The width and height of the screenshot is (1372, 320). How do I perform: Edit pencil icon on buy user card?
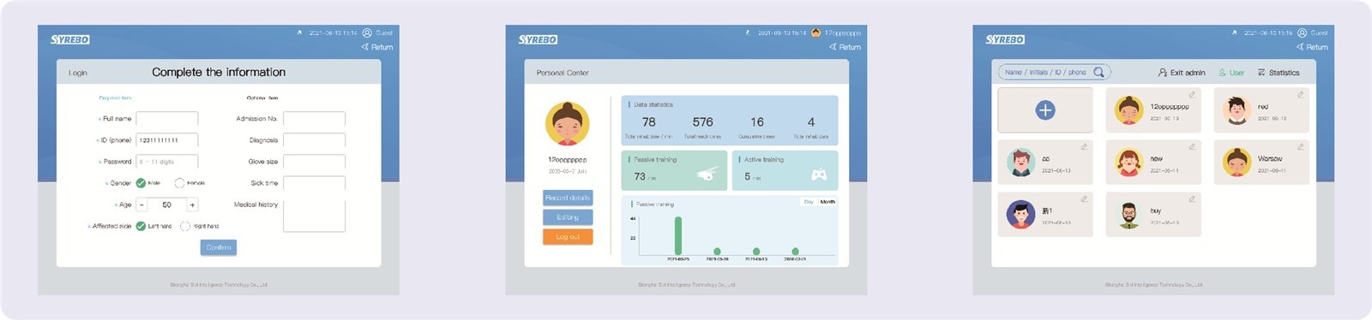tap(1192, 199)
